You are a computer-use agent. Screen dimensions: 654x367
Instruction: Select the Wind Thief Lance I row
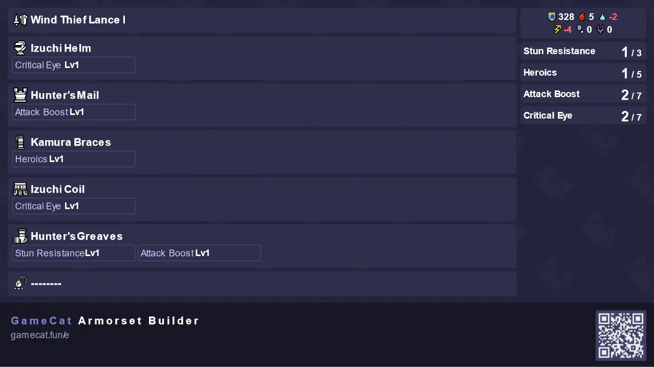(262, 20)
